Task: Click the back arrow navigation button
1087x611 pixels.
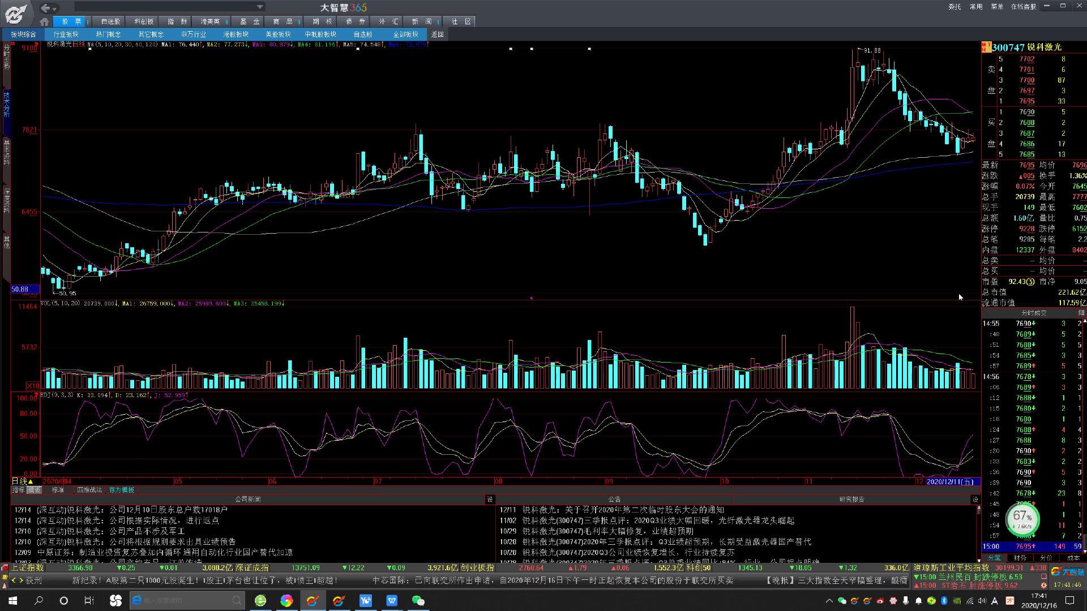Action: pos(46,8)
